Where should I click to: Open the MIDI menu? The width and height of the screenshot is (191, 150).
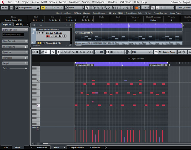click(44, 2)
